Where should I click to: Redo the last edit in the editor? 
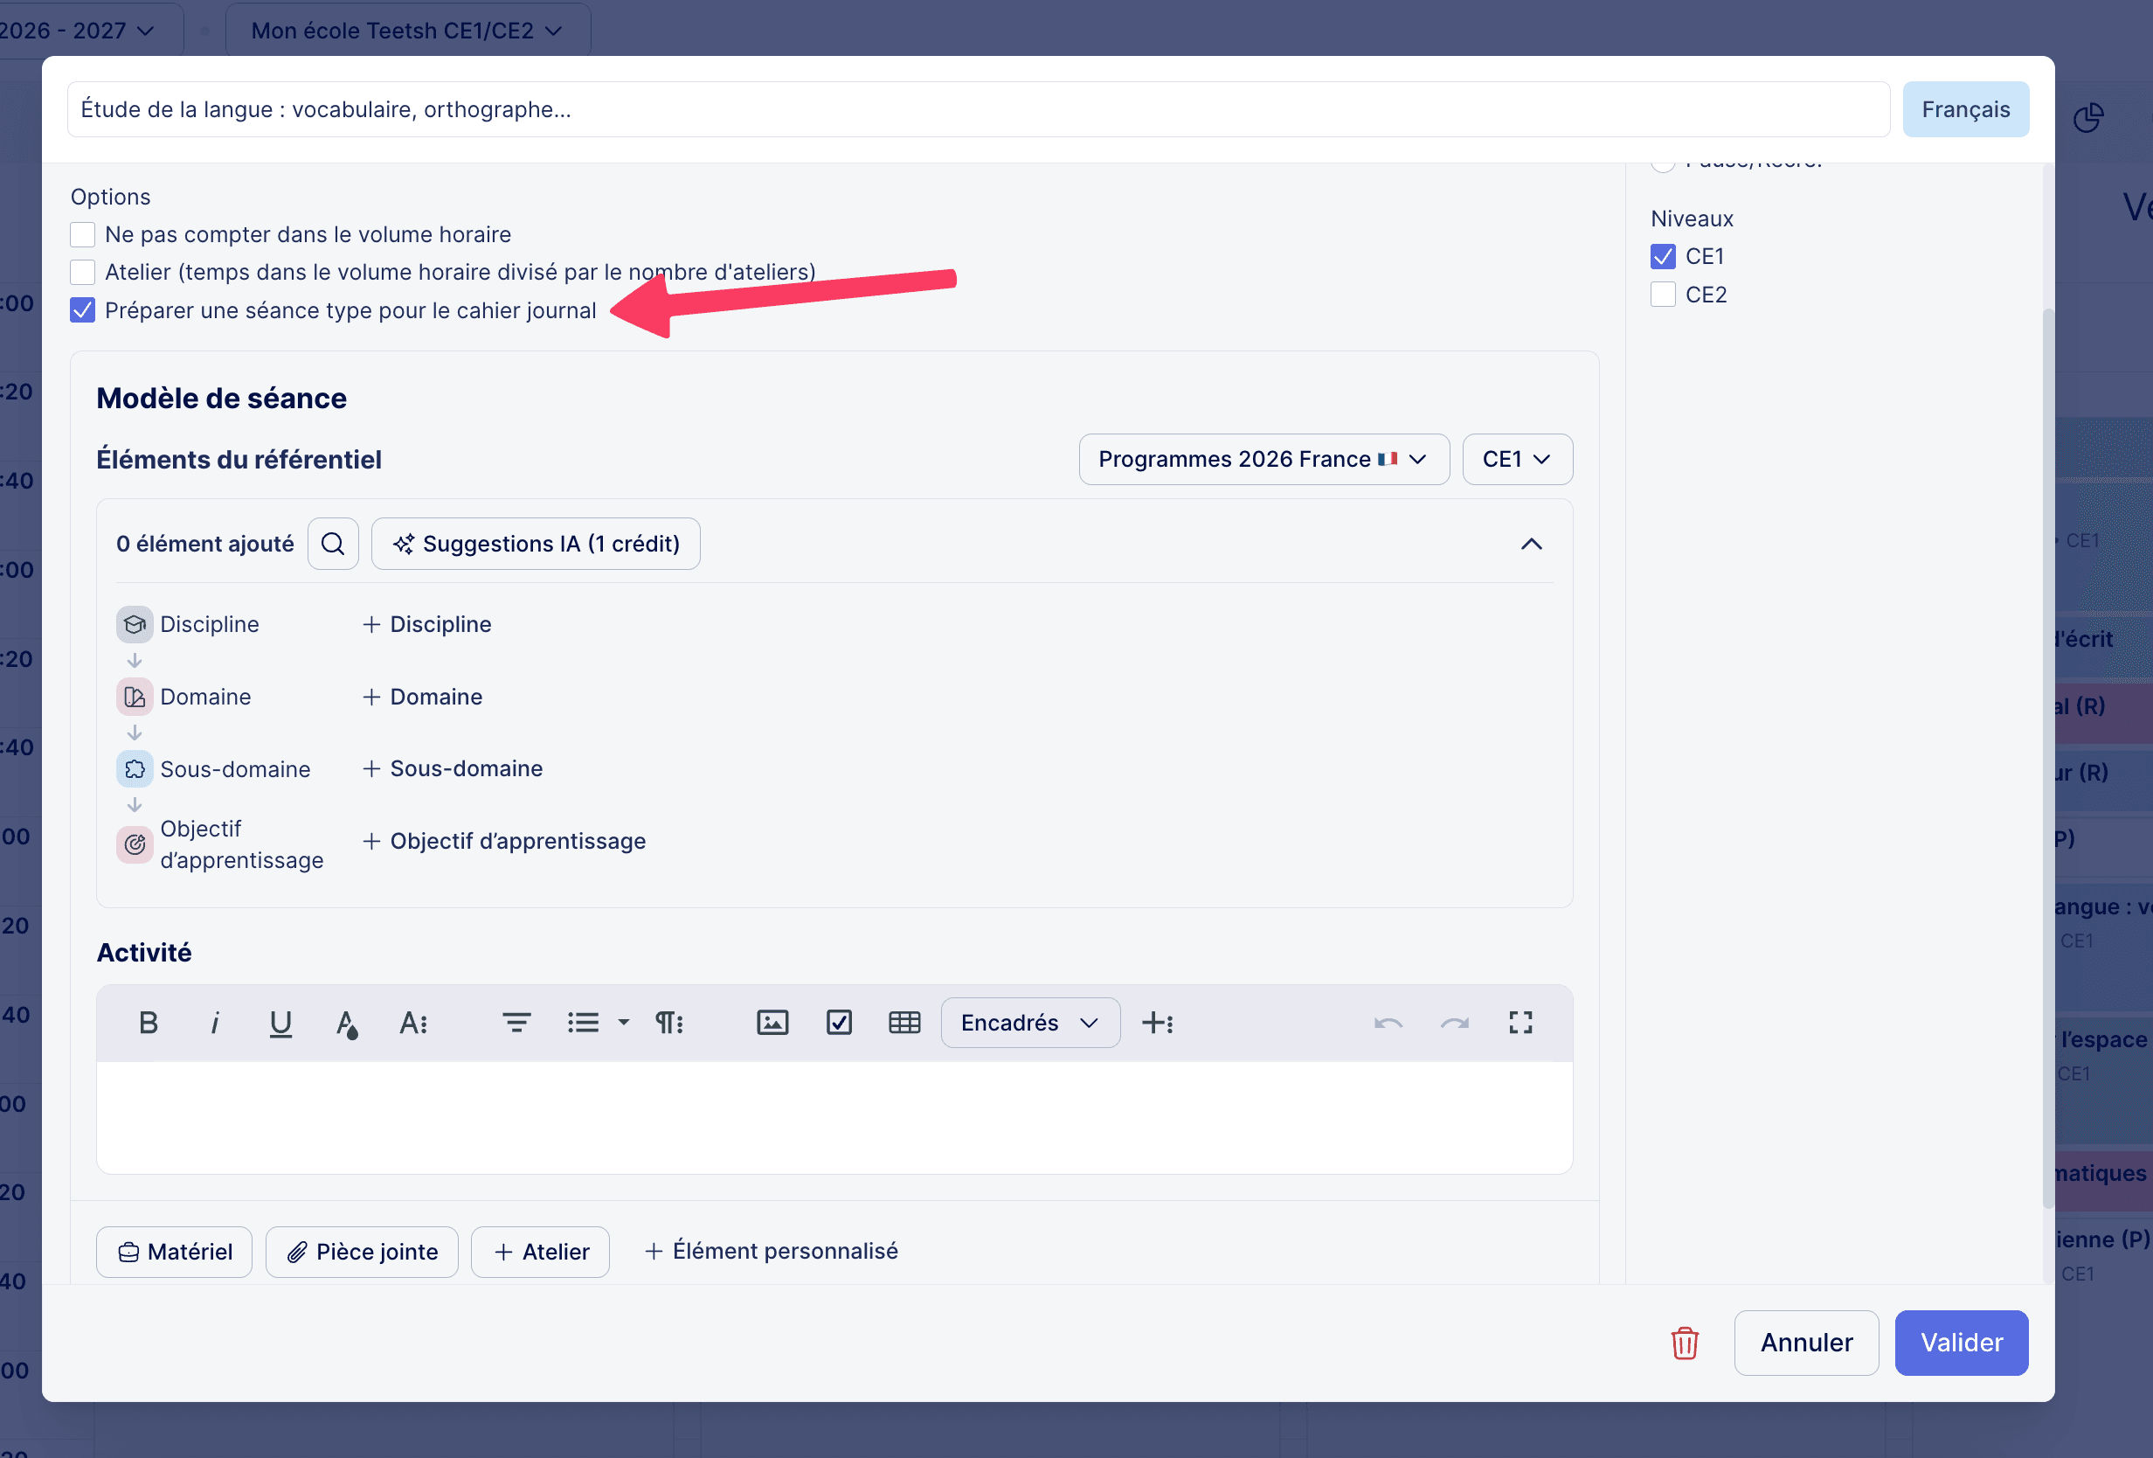tap(1455, 1023)
